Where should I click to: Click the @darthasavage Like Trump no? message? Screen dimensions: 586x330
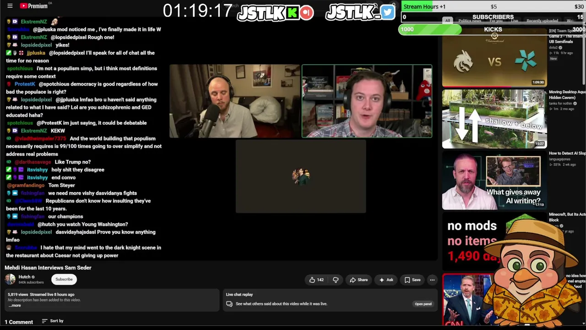(x=49, y=162)
